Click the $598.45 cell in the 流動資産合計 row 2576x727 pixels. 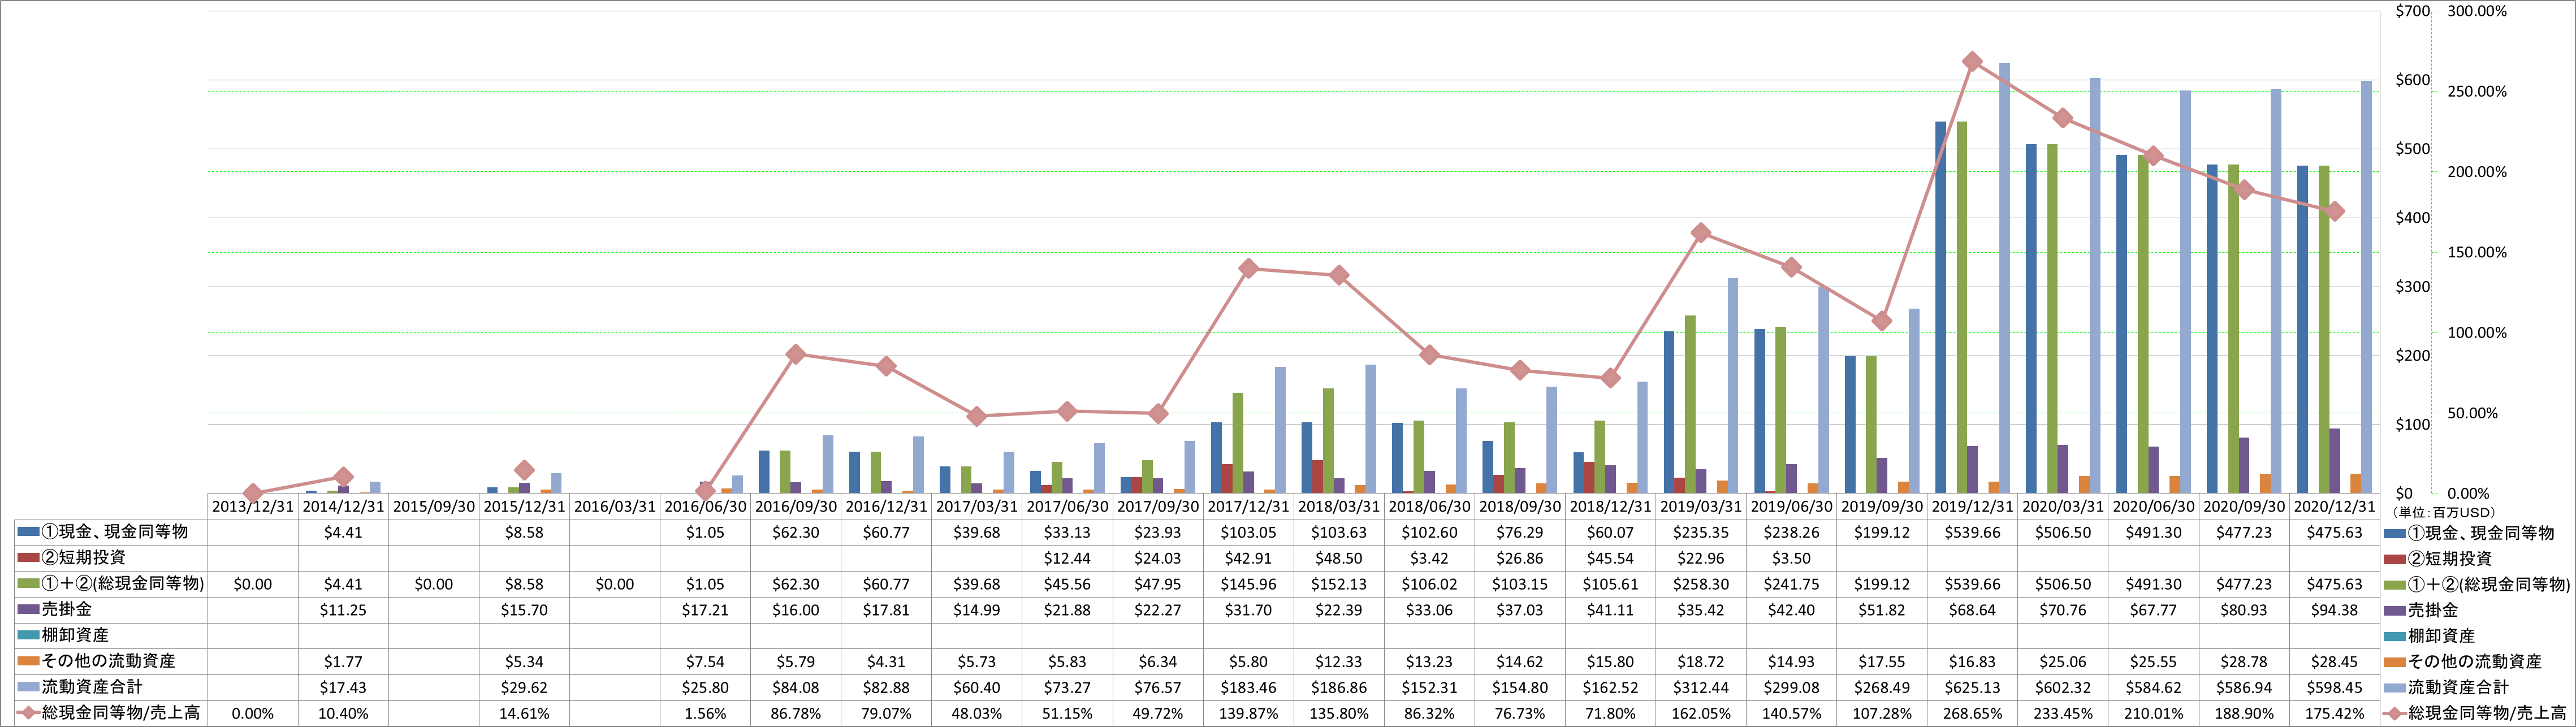(2334, 688)
